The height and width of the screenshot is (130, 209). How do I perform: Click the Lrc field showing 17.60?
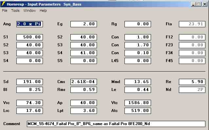[x=29, y=111]
